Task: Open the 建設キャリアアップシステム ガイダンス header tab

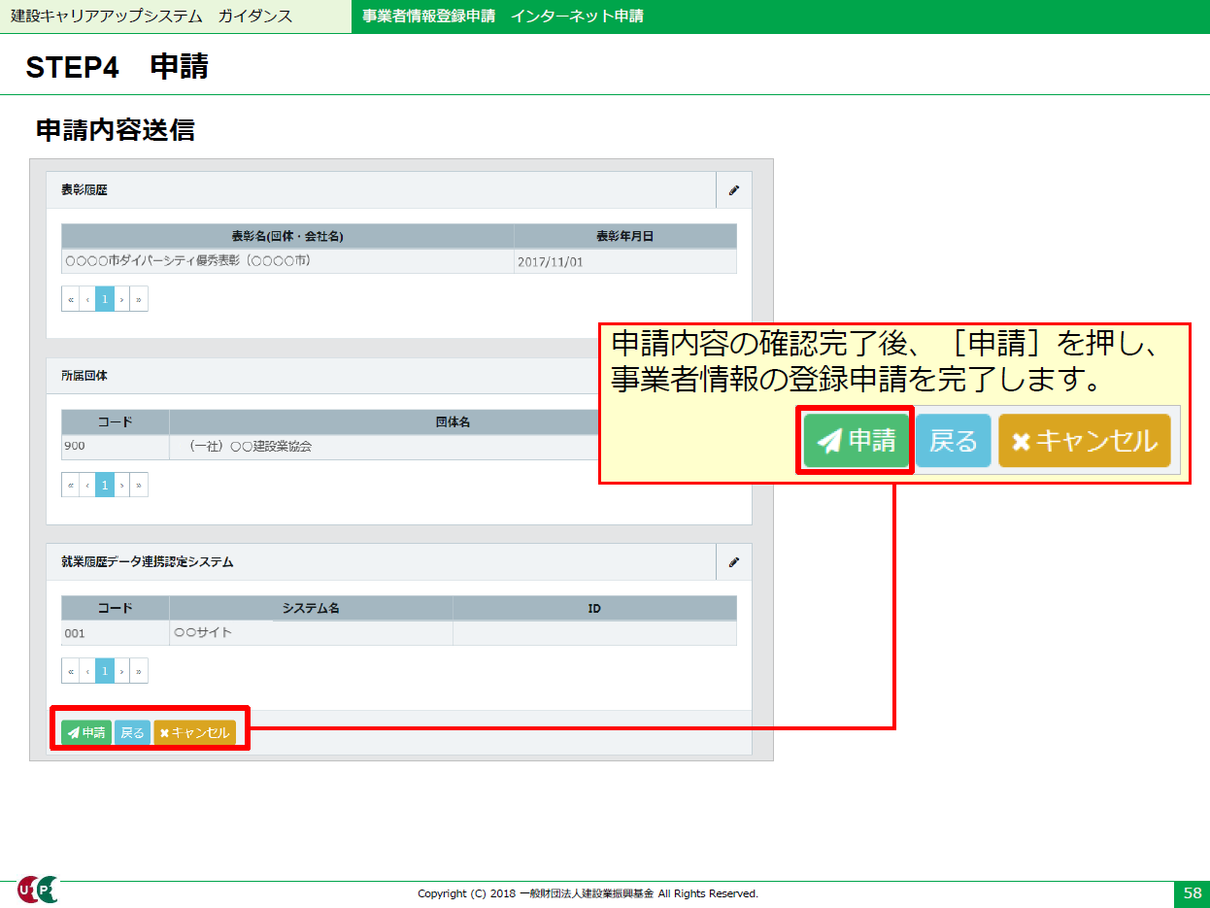Action: 176,17
